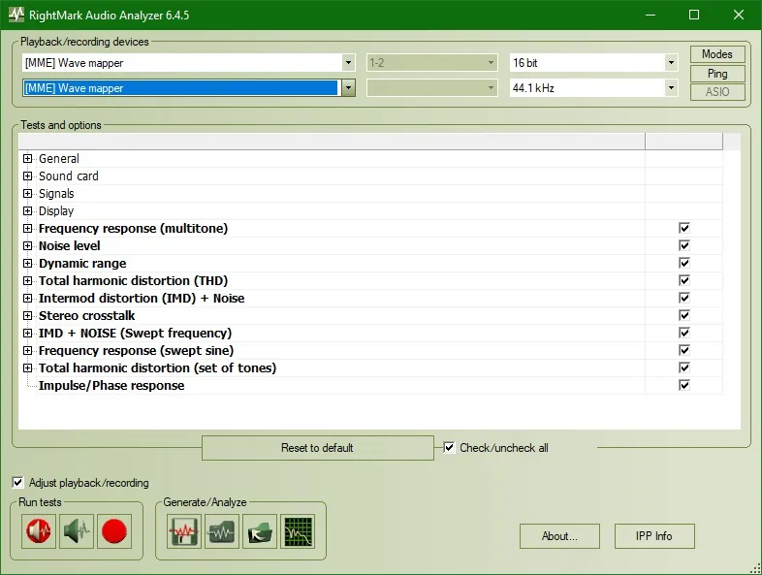Open saved results folder icon

point(260,531)
